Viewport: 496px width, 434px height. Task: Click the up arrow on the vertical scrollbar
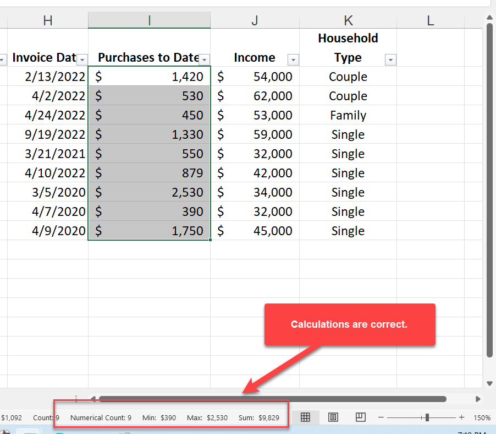click(x=489, y=17)
